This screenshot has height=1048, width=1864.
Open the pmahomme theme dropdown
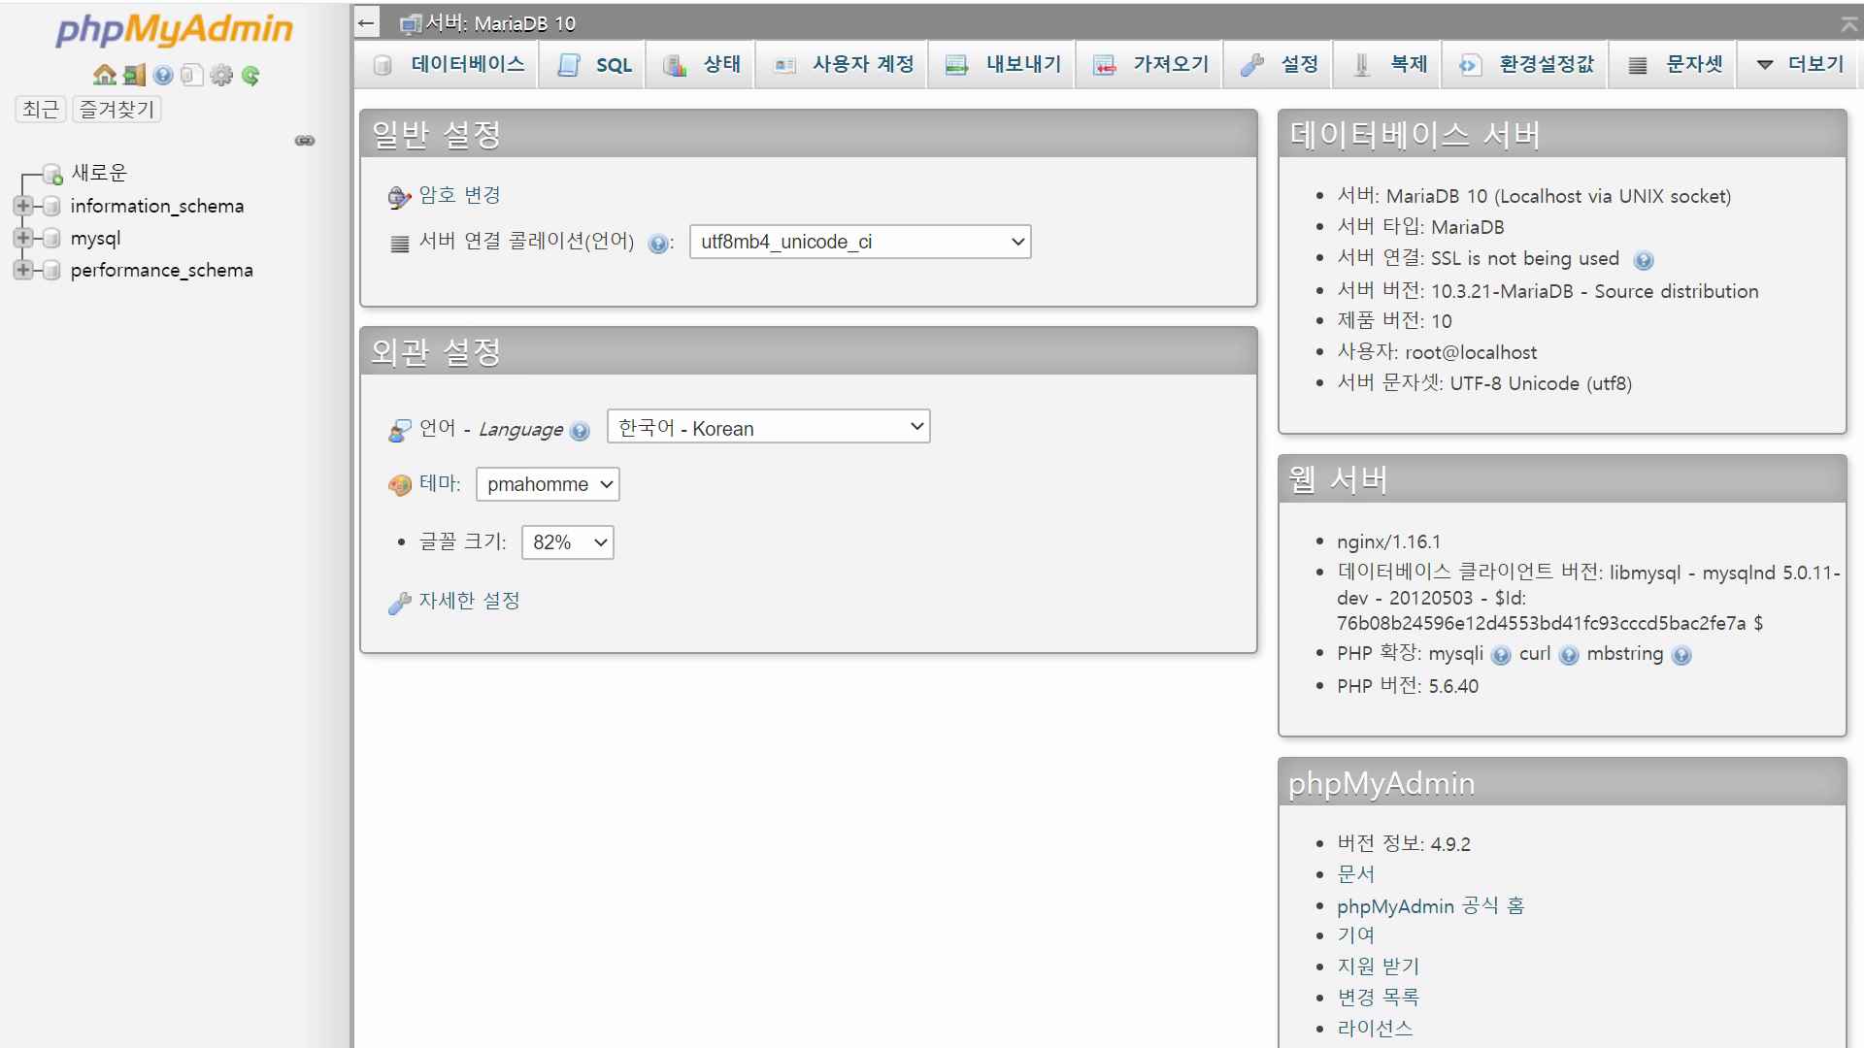(548, 484)
